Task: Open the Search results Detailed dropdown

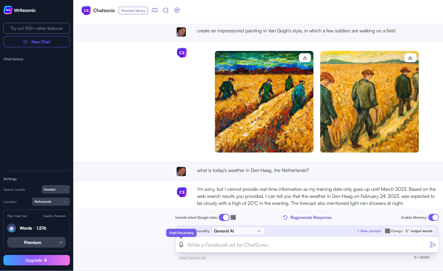Action: (55, 189)
